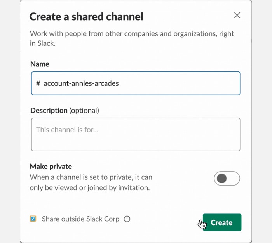Click the private channel explanation text
This screenshot has height=243, width=272.
pyautogui.click(x=91, y=182)
